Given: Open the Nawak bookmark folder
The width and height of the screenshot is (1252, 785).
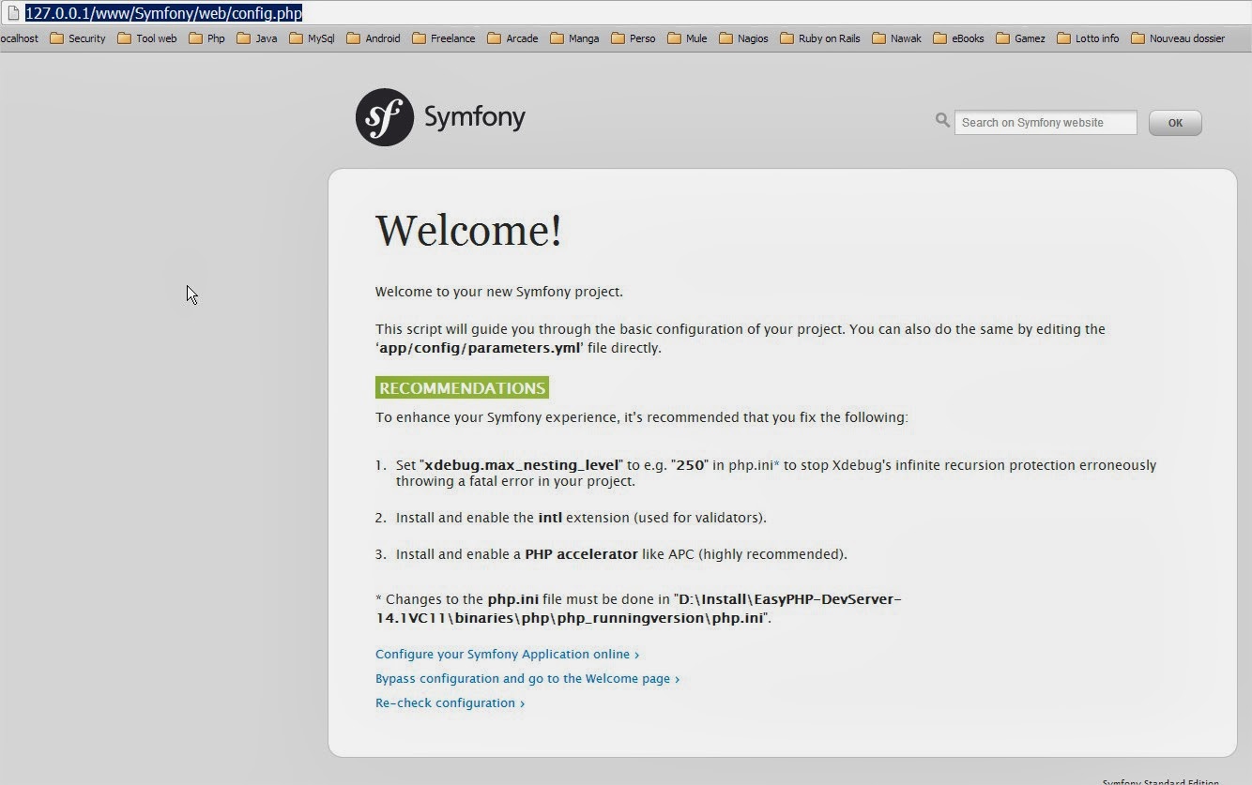Looking at the screenshot, I should tap(896, 38).
